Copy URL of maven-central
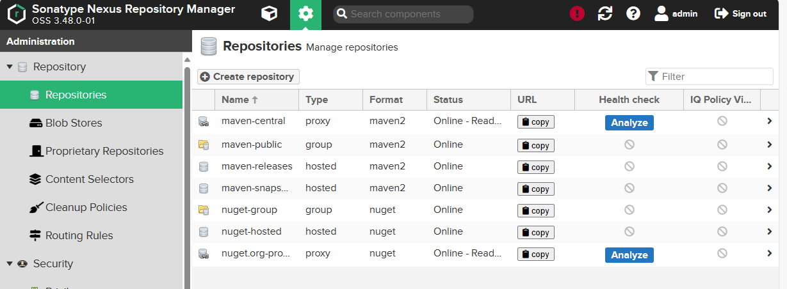787x289 pixels. click(536, 123)
